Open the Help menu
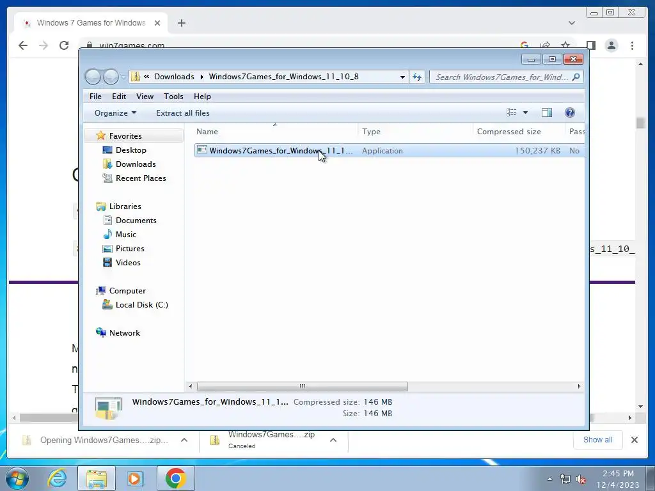This screenshot has width=655, height=491. point(202,97)
